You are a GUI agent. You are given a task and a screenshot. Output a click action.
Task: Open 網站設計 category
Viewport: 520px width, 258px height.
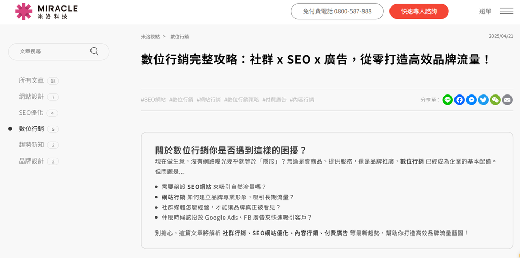[x=31, y=97]
